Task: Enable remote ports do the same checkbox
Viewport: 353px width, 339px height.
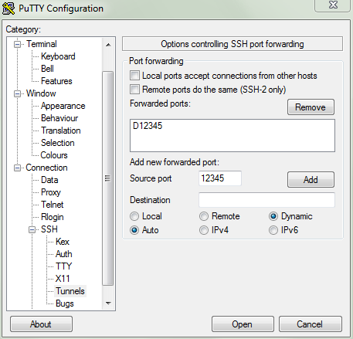Action: pos(134,90)
